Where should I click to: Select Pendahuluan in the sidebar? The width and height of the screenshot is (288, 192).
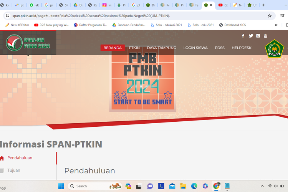tap(20, 158)
